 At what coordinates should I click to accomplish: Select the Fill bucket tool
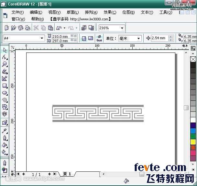pyautogui.click(x=5, y=145)
